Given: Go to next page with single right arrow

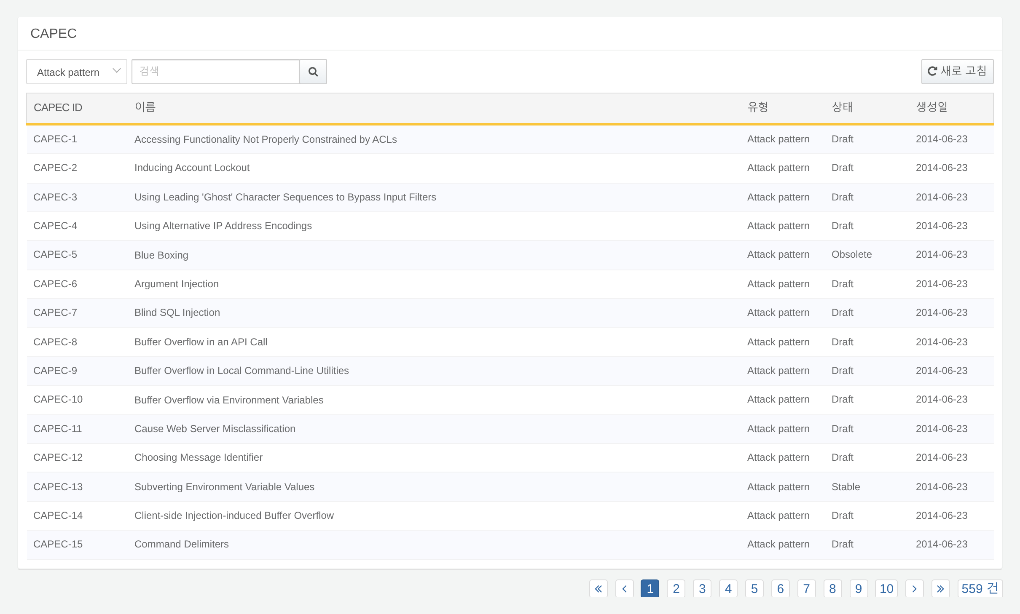Looking at the screenshot, I should pyautogui.click(x=915, y=588).
